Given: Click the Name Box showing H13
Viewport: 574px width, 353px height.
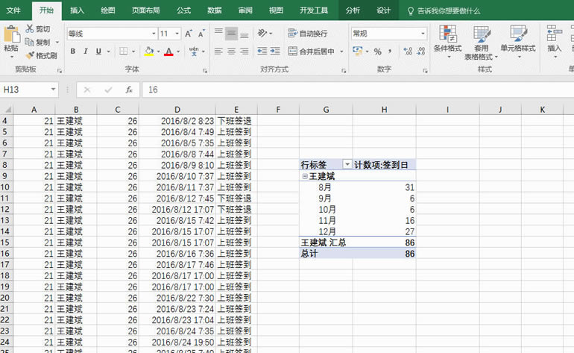Looking at the screenshot, I should [x=24, y=90].
